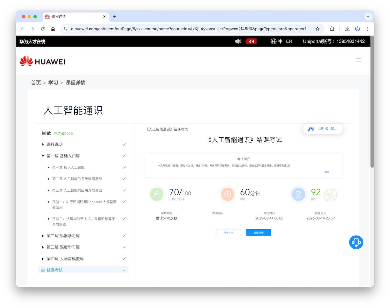Click the page vertical scrollbar
The width and height of the screenshot is (390, 308).
click(x=372, y=102)
